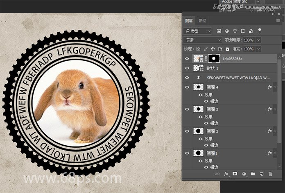Viewport: 285px width, 193px height.
Task: Click fx badge on 圆圈 2 layer
Action: pyautogui.click(x=270, y=131)
